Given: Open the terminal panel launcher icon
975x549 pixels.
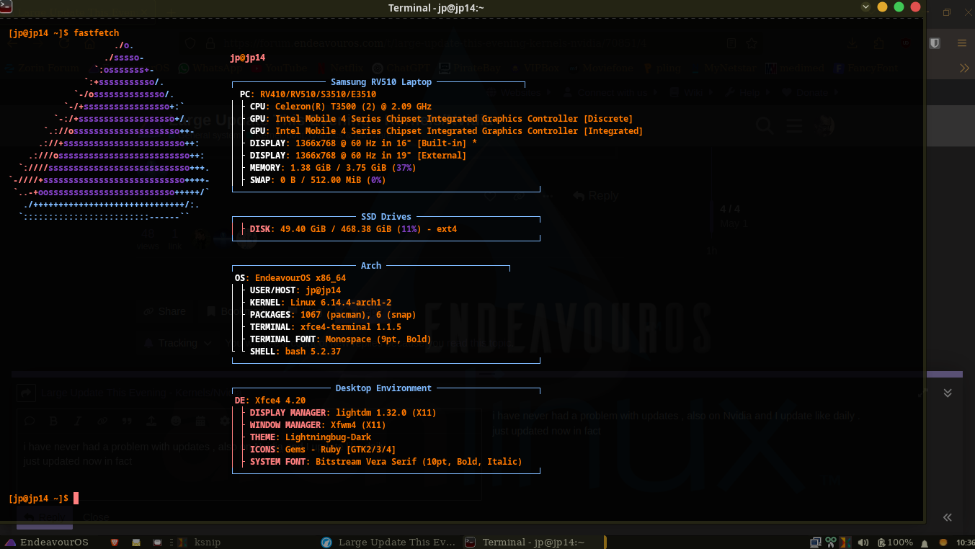Looking at the screenshot, I should point(157,542).
